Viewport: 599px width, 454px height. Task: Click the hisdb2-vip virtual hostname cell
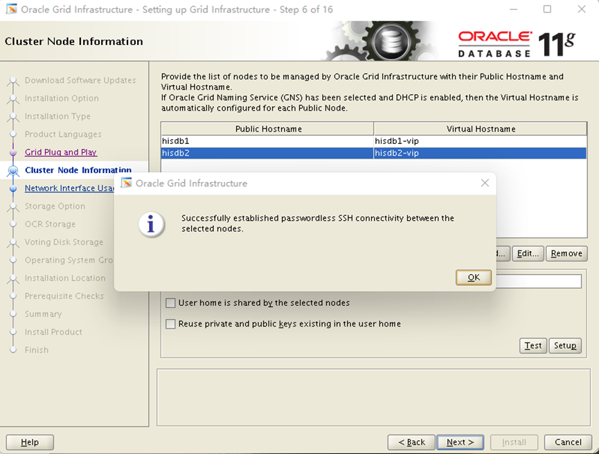pyautogui.click(x=480, y=153)
